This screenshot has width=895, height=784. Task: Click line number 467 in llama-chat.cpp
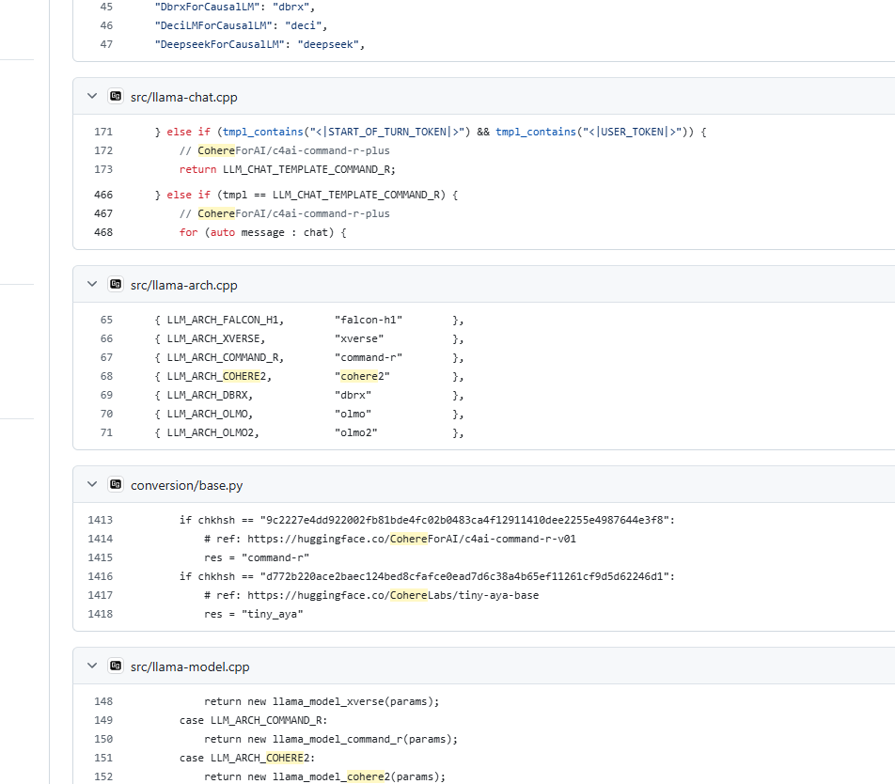click(x=103, y=213)
